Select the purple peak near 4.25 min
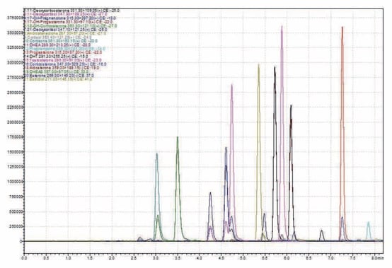Viewport: 392px width, 268px height. [210, 216]
